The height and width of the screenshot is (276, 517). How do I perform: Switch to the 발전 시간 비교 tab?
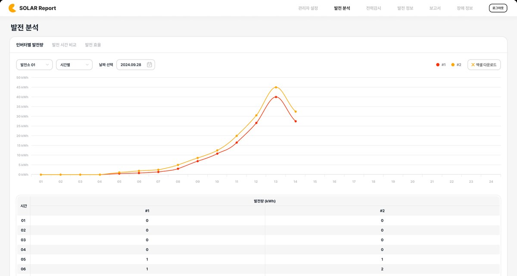(x=64, y=45)
